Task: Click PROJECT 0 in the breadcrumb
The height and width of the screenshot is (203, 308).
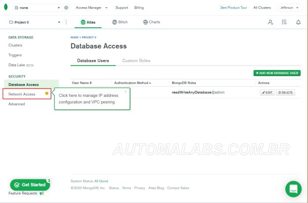Action: [x=89, y=37]
